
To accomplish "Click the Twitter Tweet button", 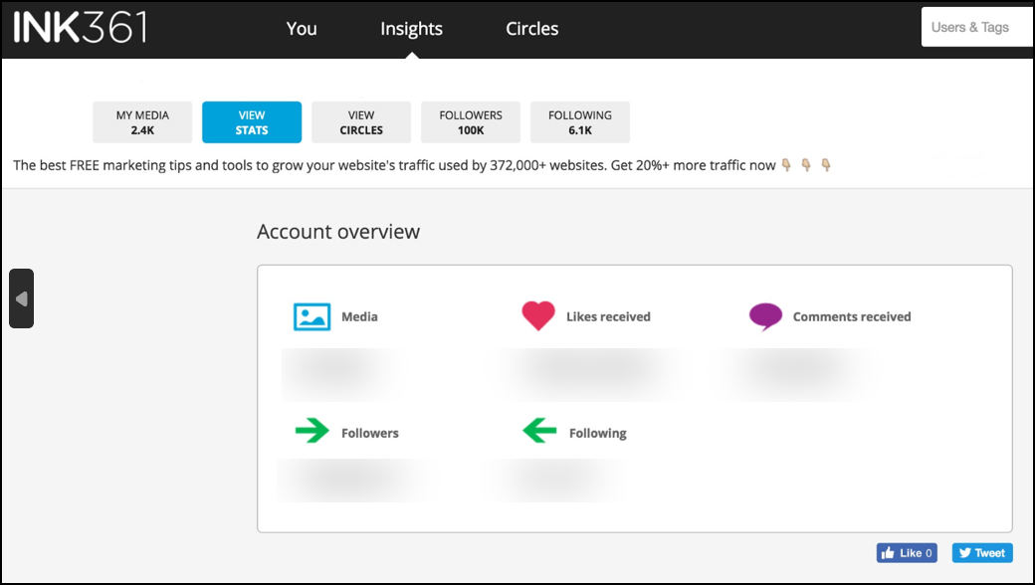I will [x=982, y=553].
